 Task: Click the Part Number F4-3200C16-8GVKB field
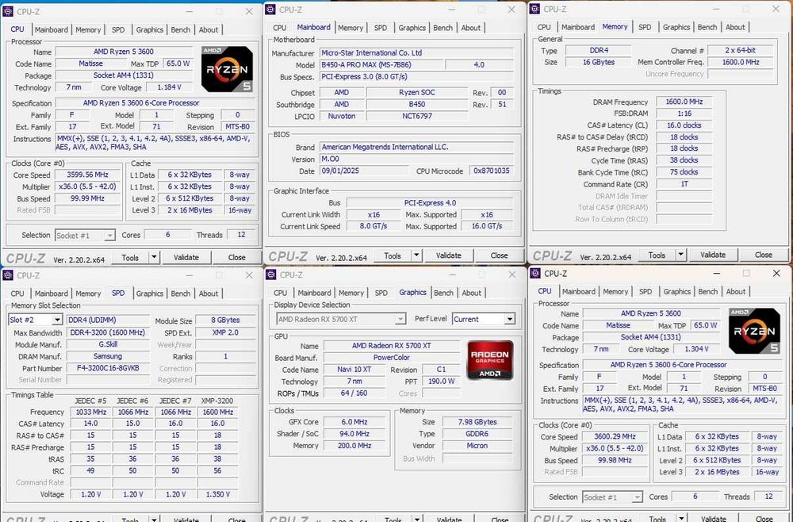tap(108, 368)
